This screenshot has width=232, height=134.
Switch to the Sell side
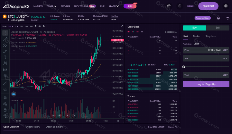coord(218,28)
